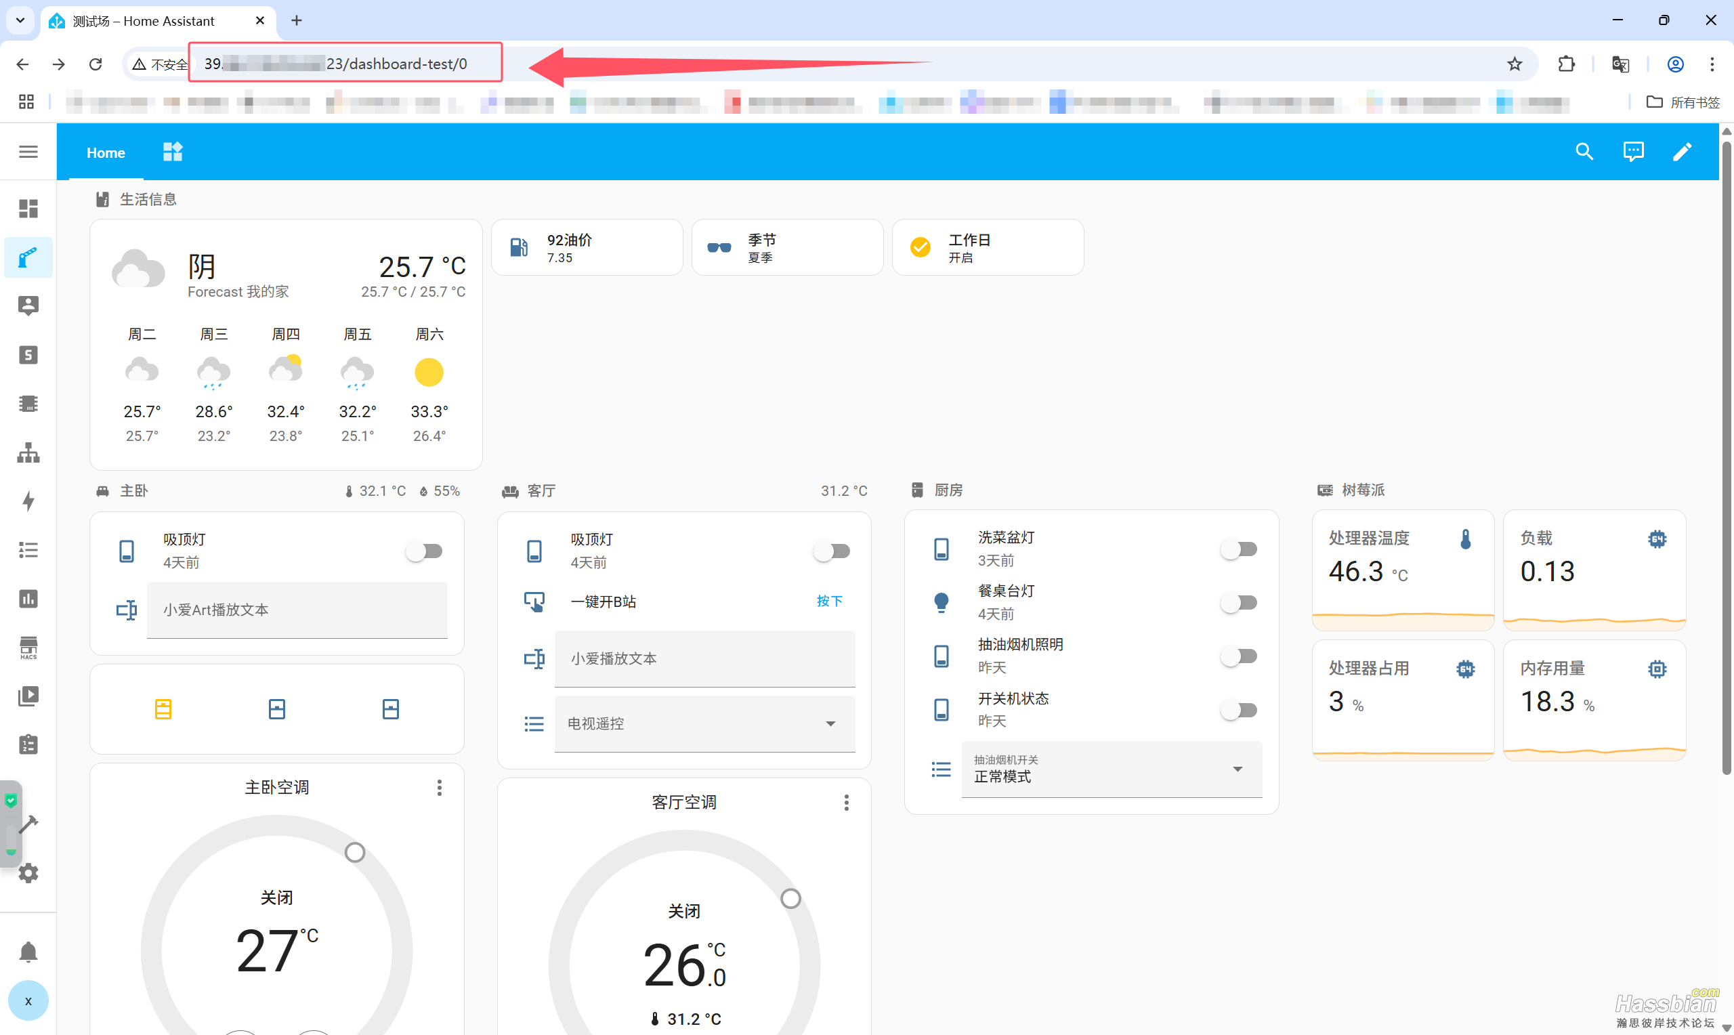Bookmark this page with the star icon
This screenshot has width=1734, height=1035.
(1515, 64)
